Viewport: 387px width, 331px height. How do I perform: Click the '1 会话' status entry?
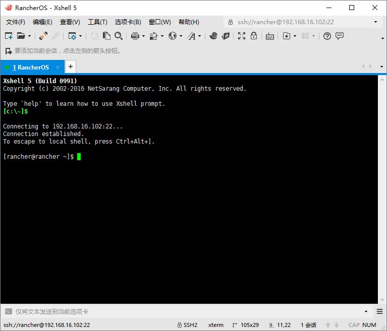pos(308,325)
